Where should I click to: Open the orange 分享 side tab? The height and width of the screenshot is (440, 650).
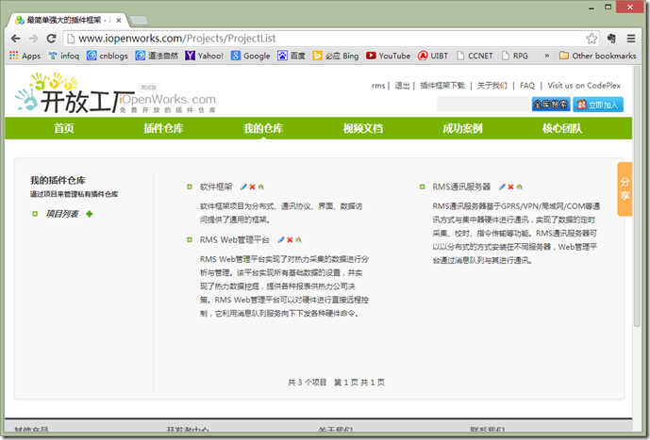click(x=625, y=189)
